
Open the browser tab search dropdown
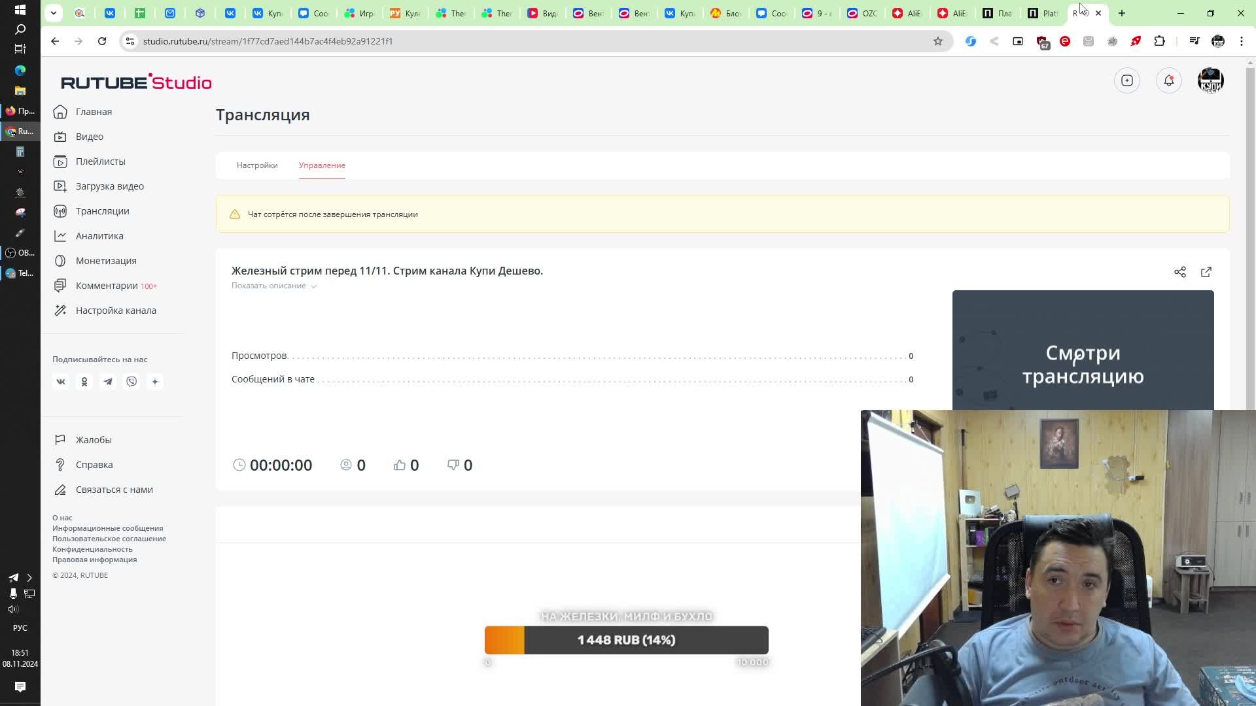(x=54, y=13)
